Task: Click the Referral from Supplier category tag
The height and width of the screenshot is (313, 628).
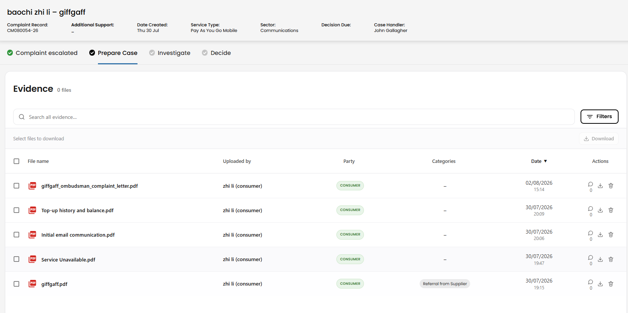Action: 445,284
